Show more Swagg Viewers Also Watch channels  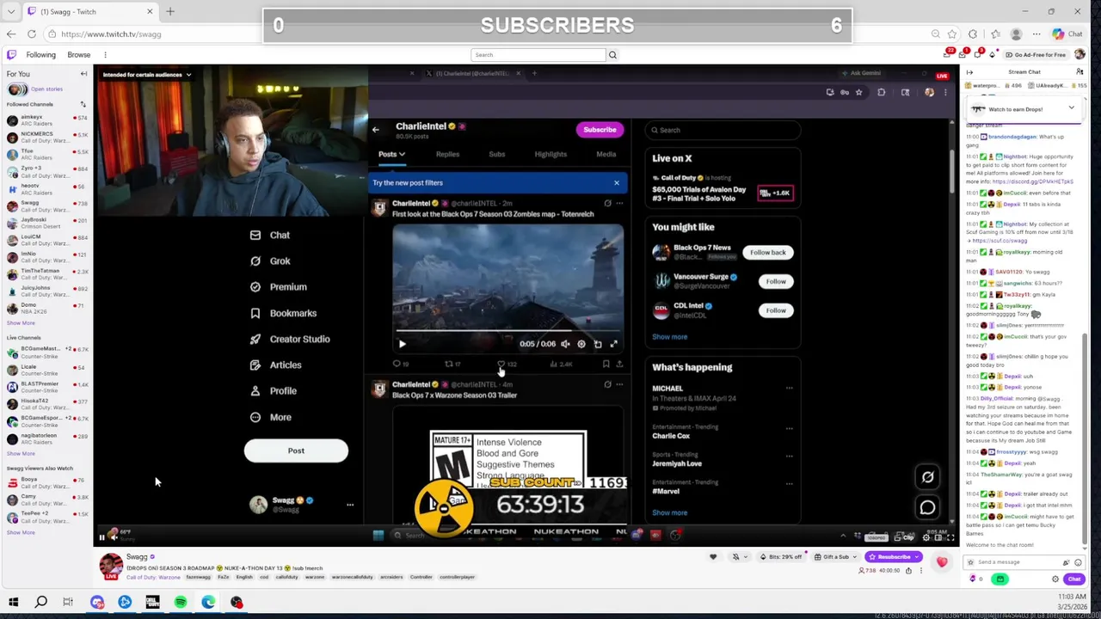pos(22,533)
